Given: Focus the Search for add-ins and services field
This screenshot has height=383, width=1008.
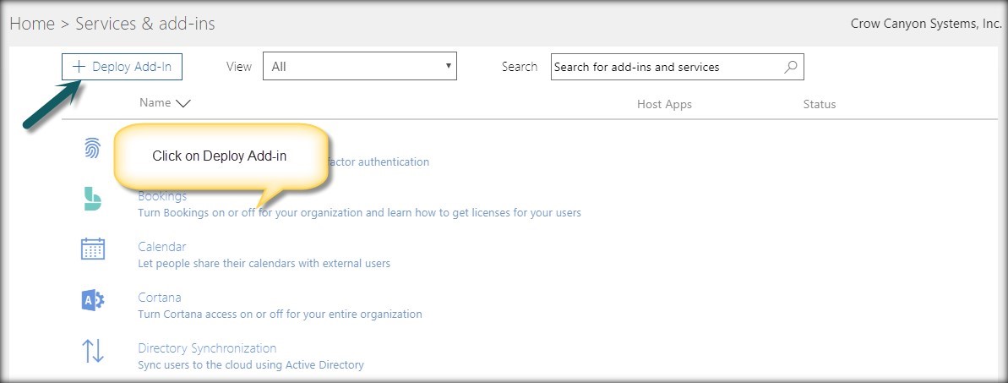Looking at the screenshot, I should [666, 67].
